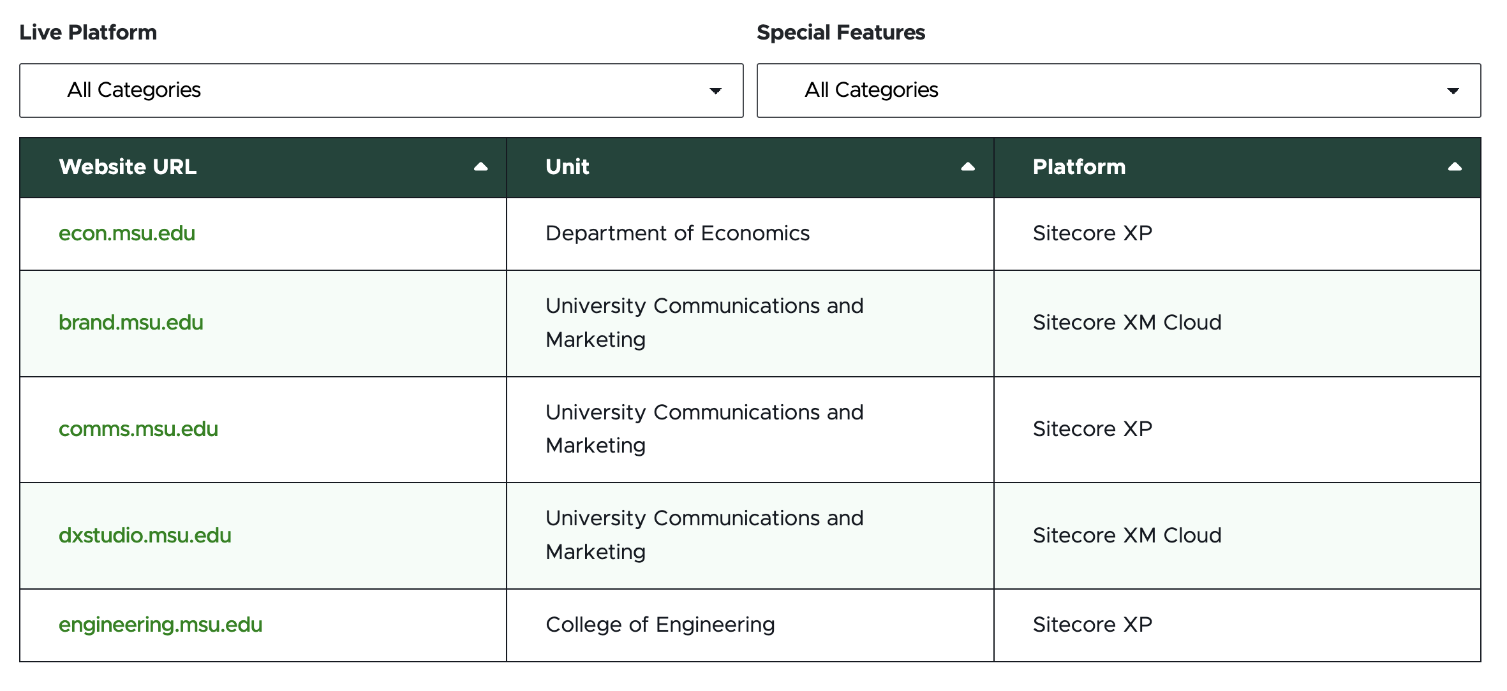The height and width of the screenshot is (691, 1507).
Task: Open the Special Features All Categories dropdown
Action: [1118, 91]
